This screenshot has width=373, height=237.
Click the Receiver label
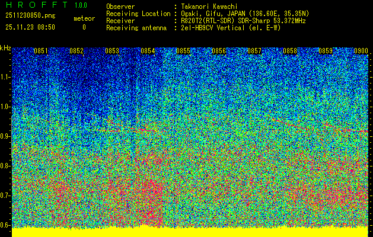(120, 21)
